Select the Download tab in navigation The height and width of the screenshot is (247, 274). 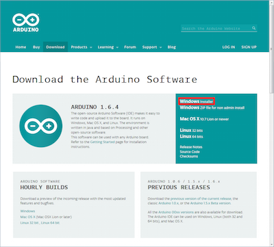pos(55,47)
